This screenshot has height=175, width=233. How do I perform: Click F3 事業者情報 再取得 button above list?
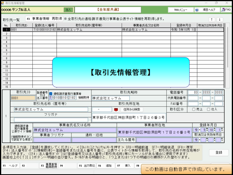pyautogui.click(x=44, y=19)
